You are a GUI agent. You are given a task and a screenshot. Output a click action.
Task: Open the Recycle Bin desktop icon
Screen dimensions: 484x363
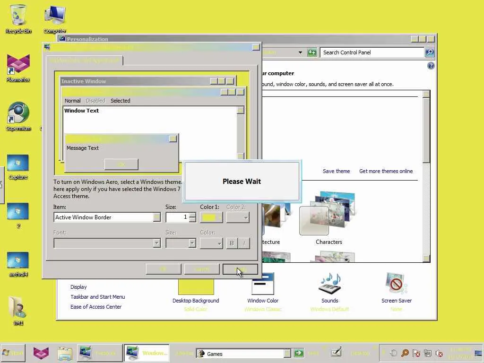tap(18, 18)
